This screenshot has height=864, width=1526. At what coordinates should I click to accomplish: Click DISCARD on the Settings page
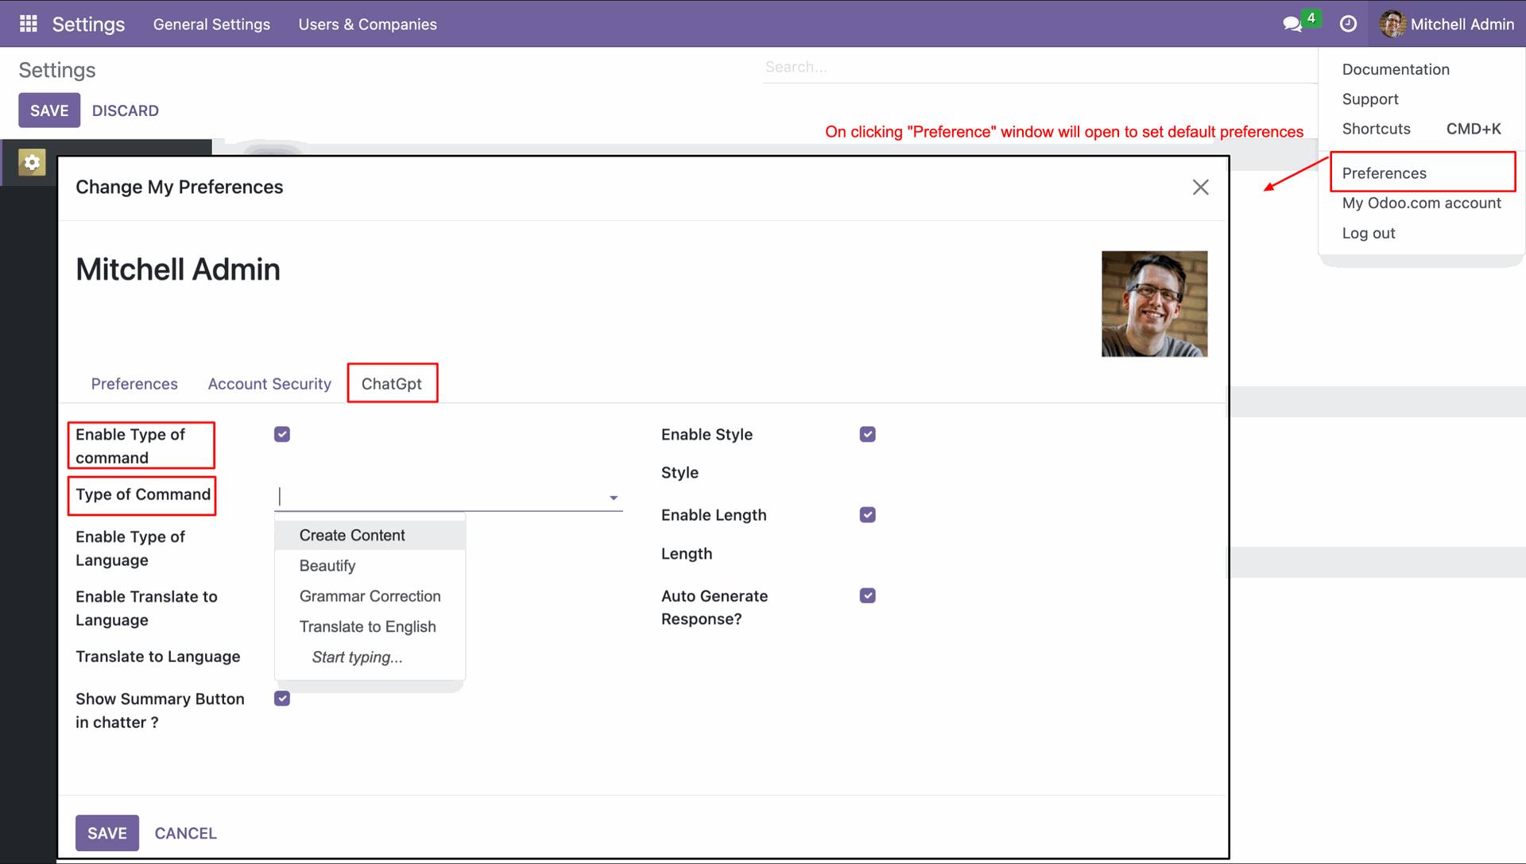click(125, 110)
